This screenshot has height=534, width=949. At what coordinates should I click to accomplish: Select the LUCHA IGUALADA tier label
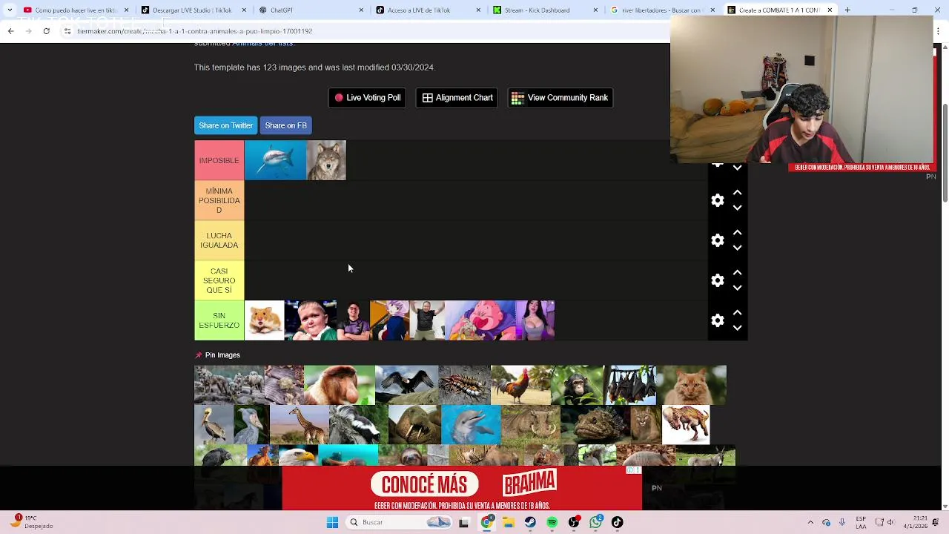219,240
